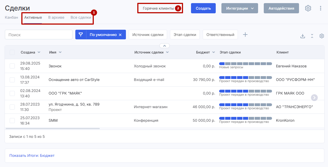This screenshot has height=167, width=328.
Task: Click the download export icon above table
Action: click(x=303, y=36)
